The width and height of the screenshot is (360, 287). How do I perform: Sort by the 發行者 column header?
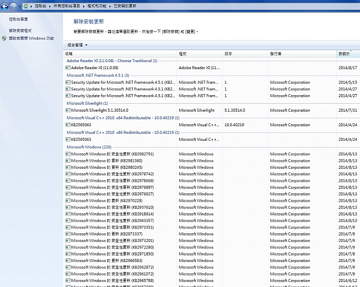tap(302, 54)
